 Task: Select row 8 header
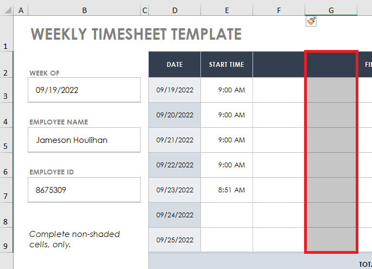7,215
